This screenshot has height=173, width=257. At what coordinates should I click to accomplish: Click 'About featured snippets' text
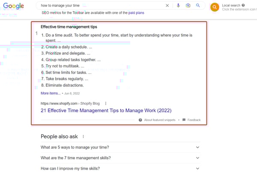160,120
